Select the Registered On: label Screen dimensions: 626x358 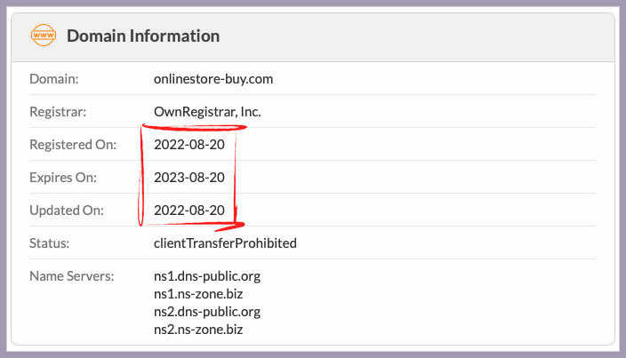click(73, 145)
